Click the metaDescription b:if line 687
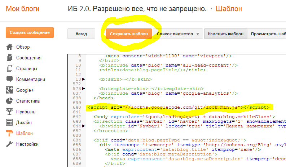The width and height of the screenshot is (286, 167). (x=161, y=154)
